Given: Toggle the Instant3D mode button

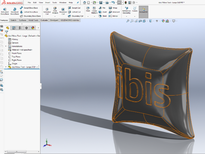Looking at the screenshot, I should [143, 12].
